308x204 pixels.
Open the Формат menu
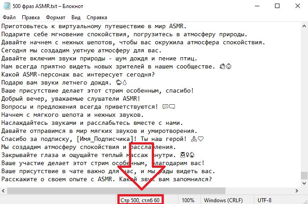56,17
